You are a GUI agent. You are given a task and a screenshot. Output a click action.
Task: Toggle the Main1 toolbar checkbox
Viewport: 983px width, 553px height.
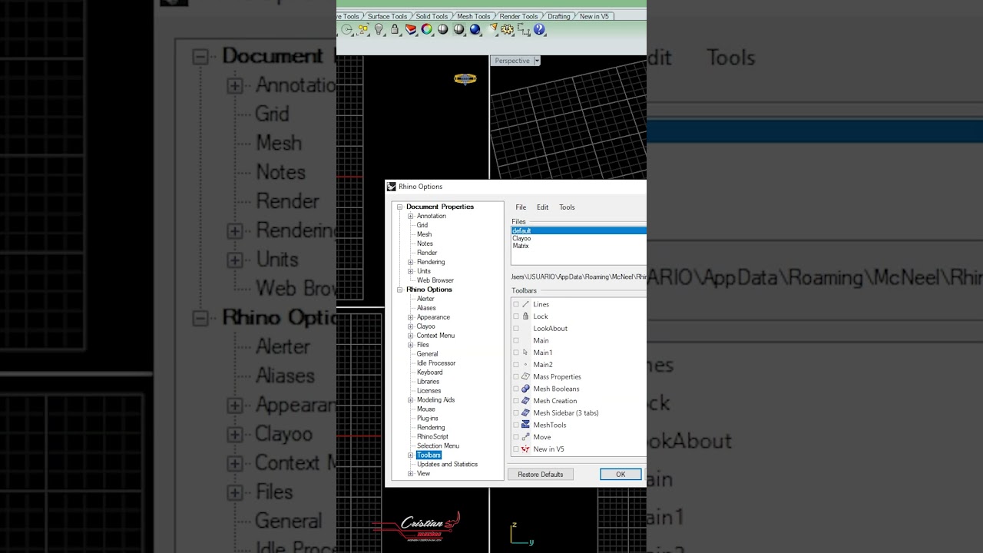point(516,353)
